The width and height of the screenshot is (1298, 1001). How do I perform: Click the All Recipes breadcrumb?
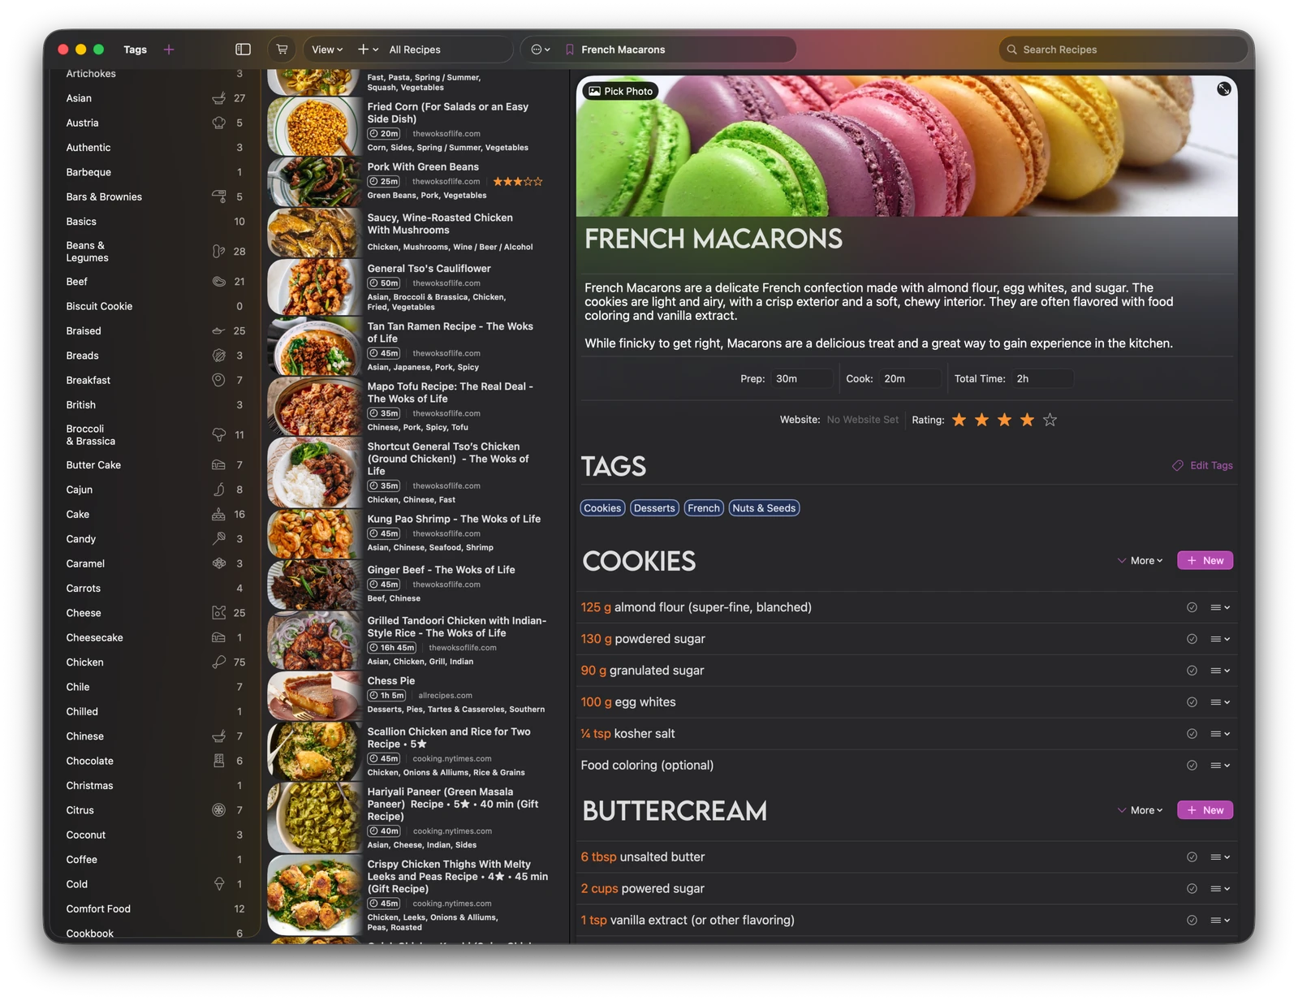(415, 50)
